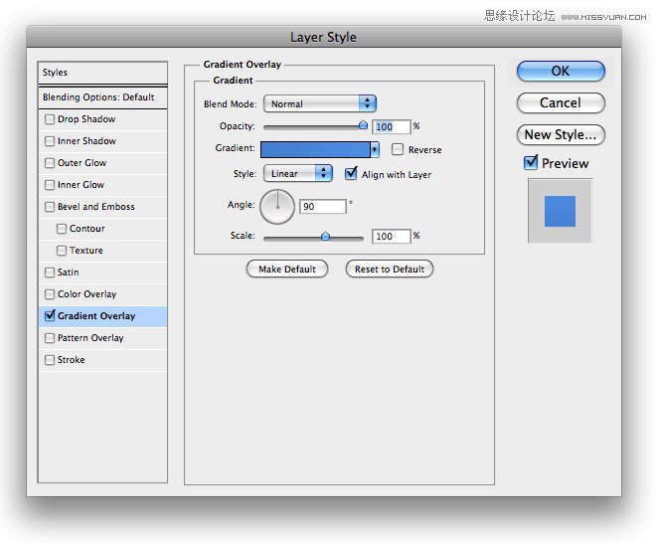Click the Opacity slider handle

click(x=363, y=125)
